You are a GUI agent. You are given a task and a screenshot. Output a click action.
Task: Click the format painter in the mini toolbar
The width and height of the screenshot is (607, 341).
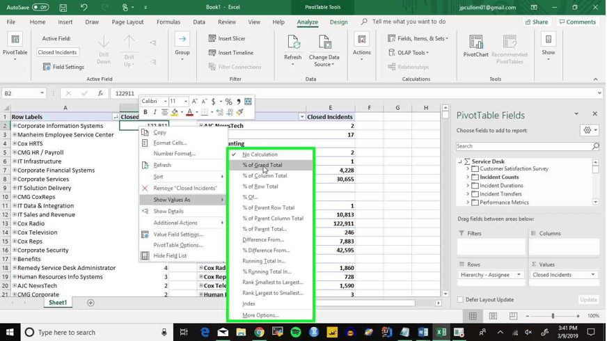point(239,112)
